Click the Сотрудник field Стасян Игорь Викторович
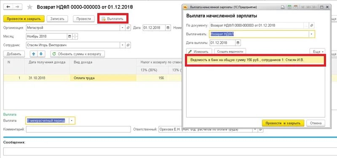The width and height of the screenshot is (337, 158). click(x=73, y=45)
